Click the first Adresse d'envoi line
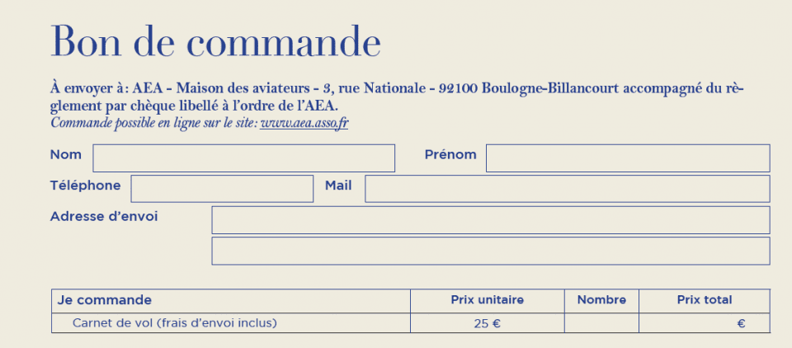Screen dimensions: 792x348 490,219
